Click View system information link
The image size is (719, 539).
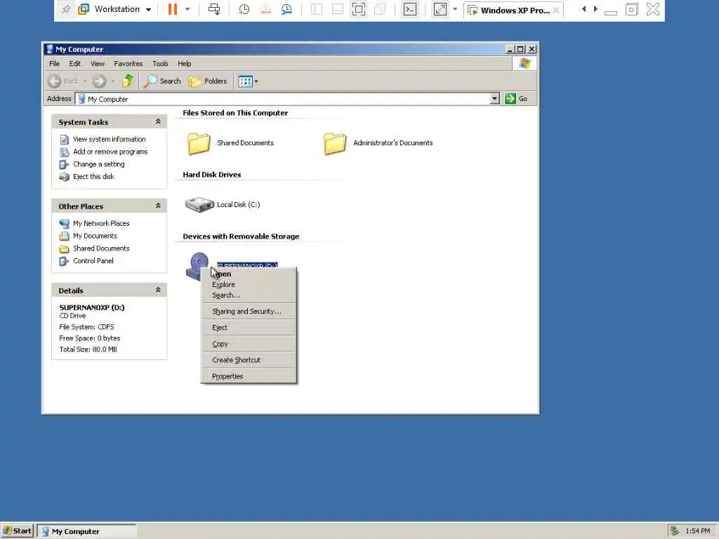point(109,140)
